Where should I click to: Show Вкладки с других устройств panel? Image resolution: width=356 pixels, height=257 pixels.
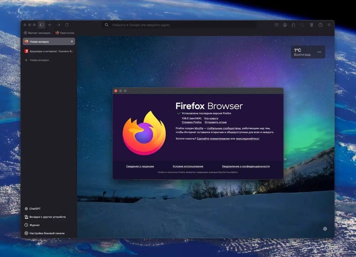[x=45, y=217]
